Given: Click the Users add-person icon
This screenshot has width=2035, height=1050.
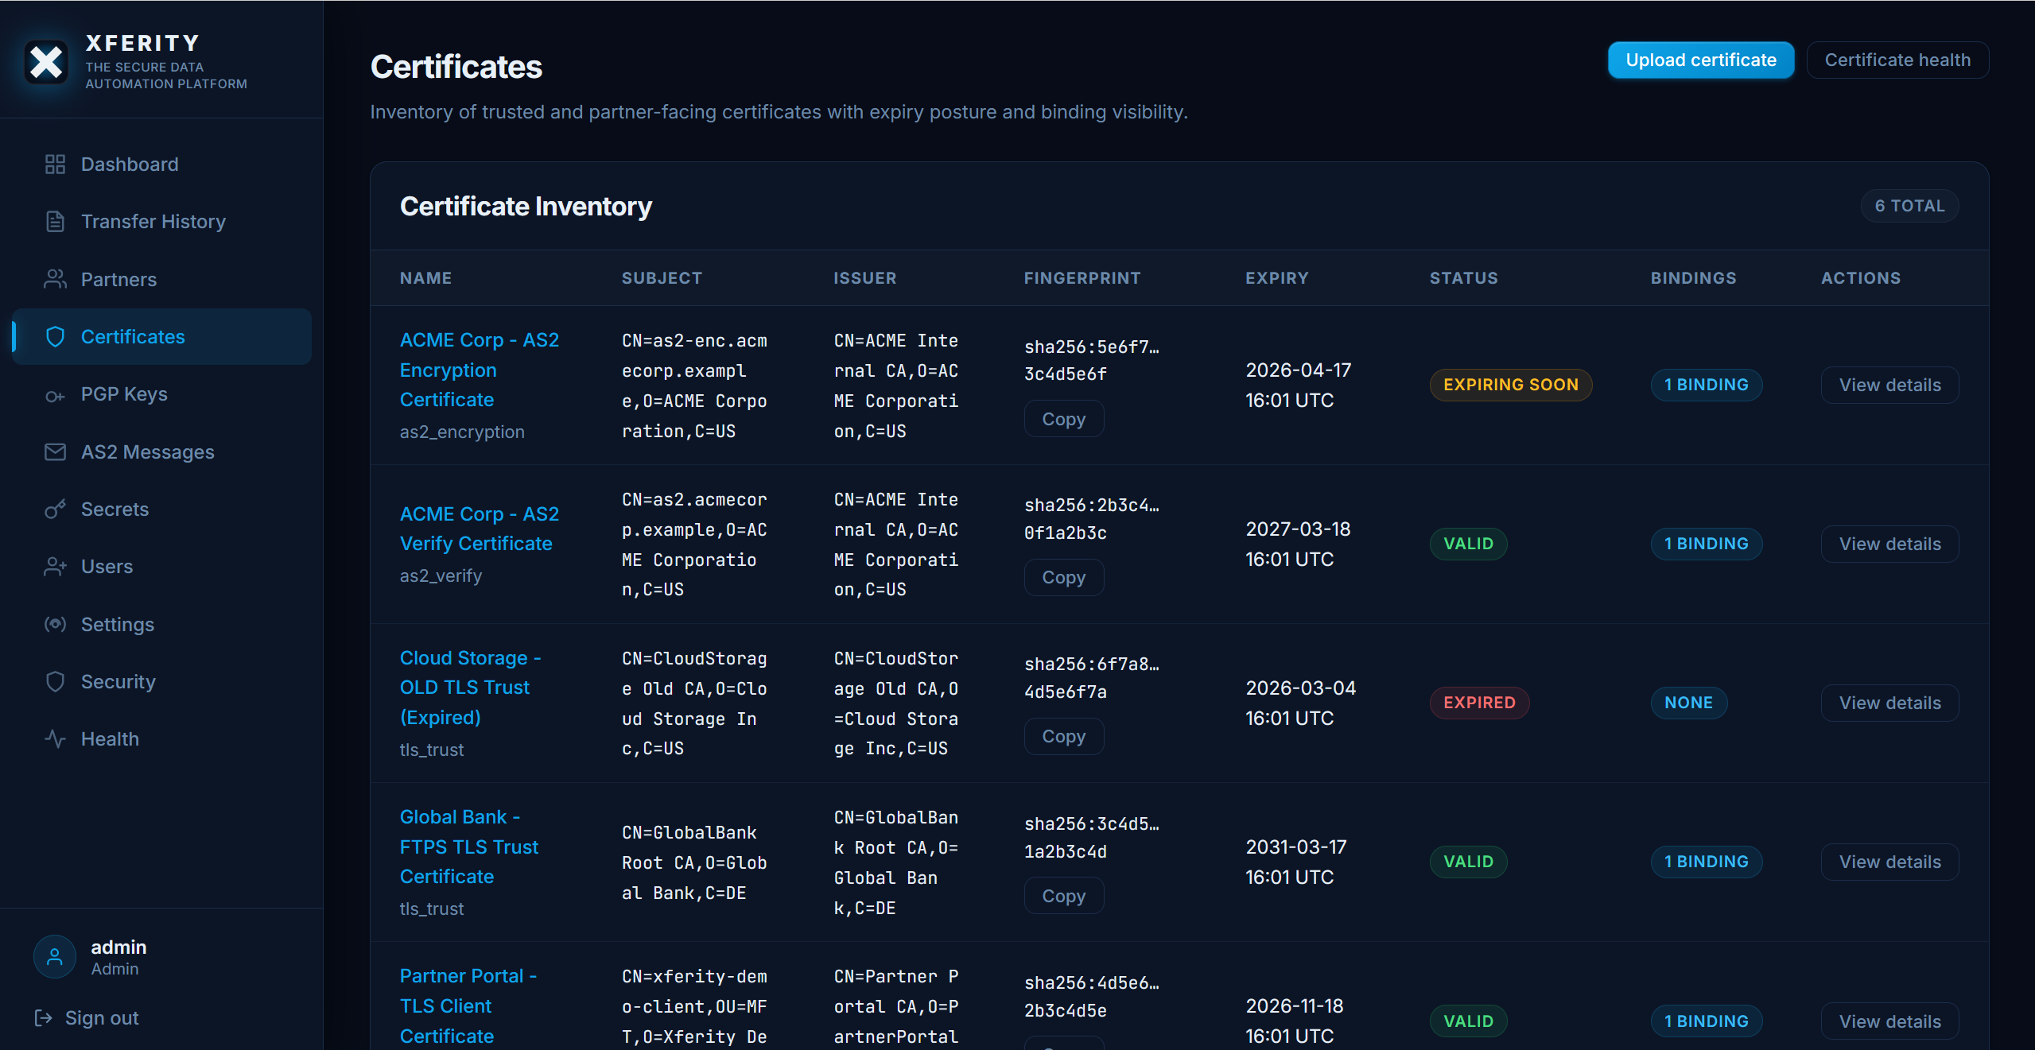Looking at the screenshot, I should pos(55,567).
